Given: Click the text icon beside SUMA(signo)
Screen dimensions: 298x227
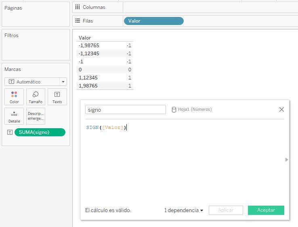Looking at the screenshot, I should (10, 132).
